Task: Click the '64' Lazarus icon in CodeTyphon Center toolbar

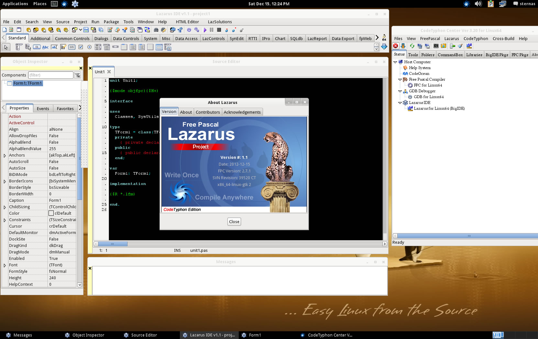Action: [x=469, y=46]
